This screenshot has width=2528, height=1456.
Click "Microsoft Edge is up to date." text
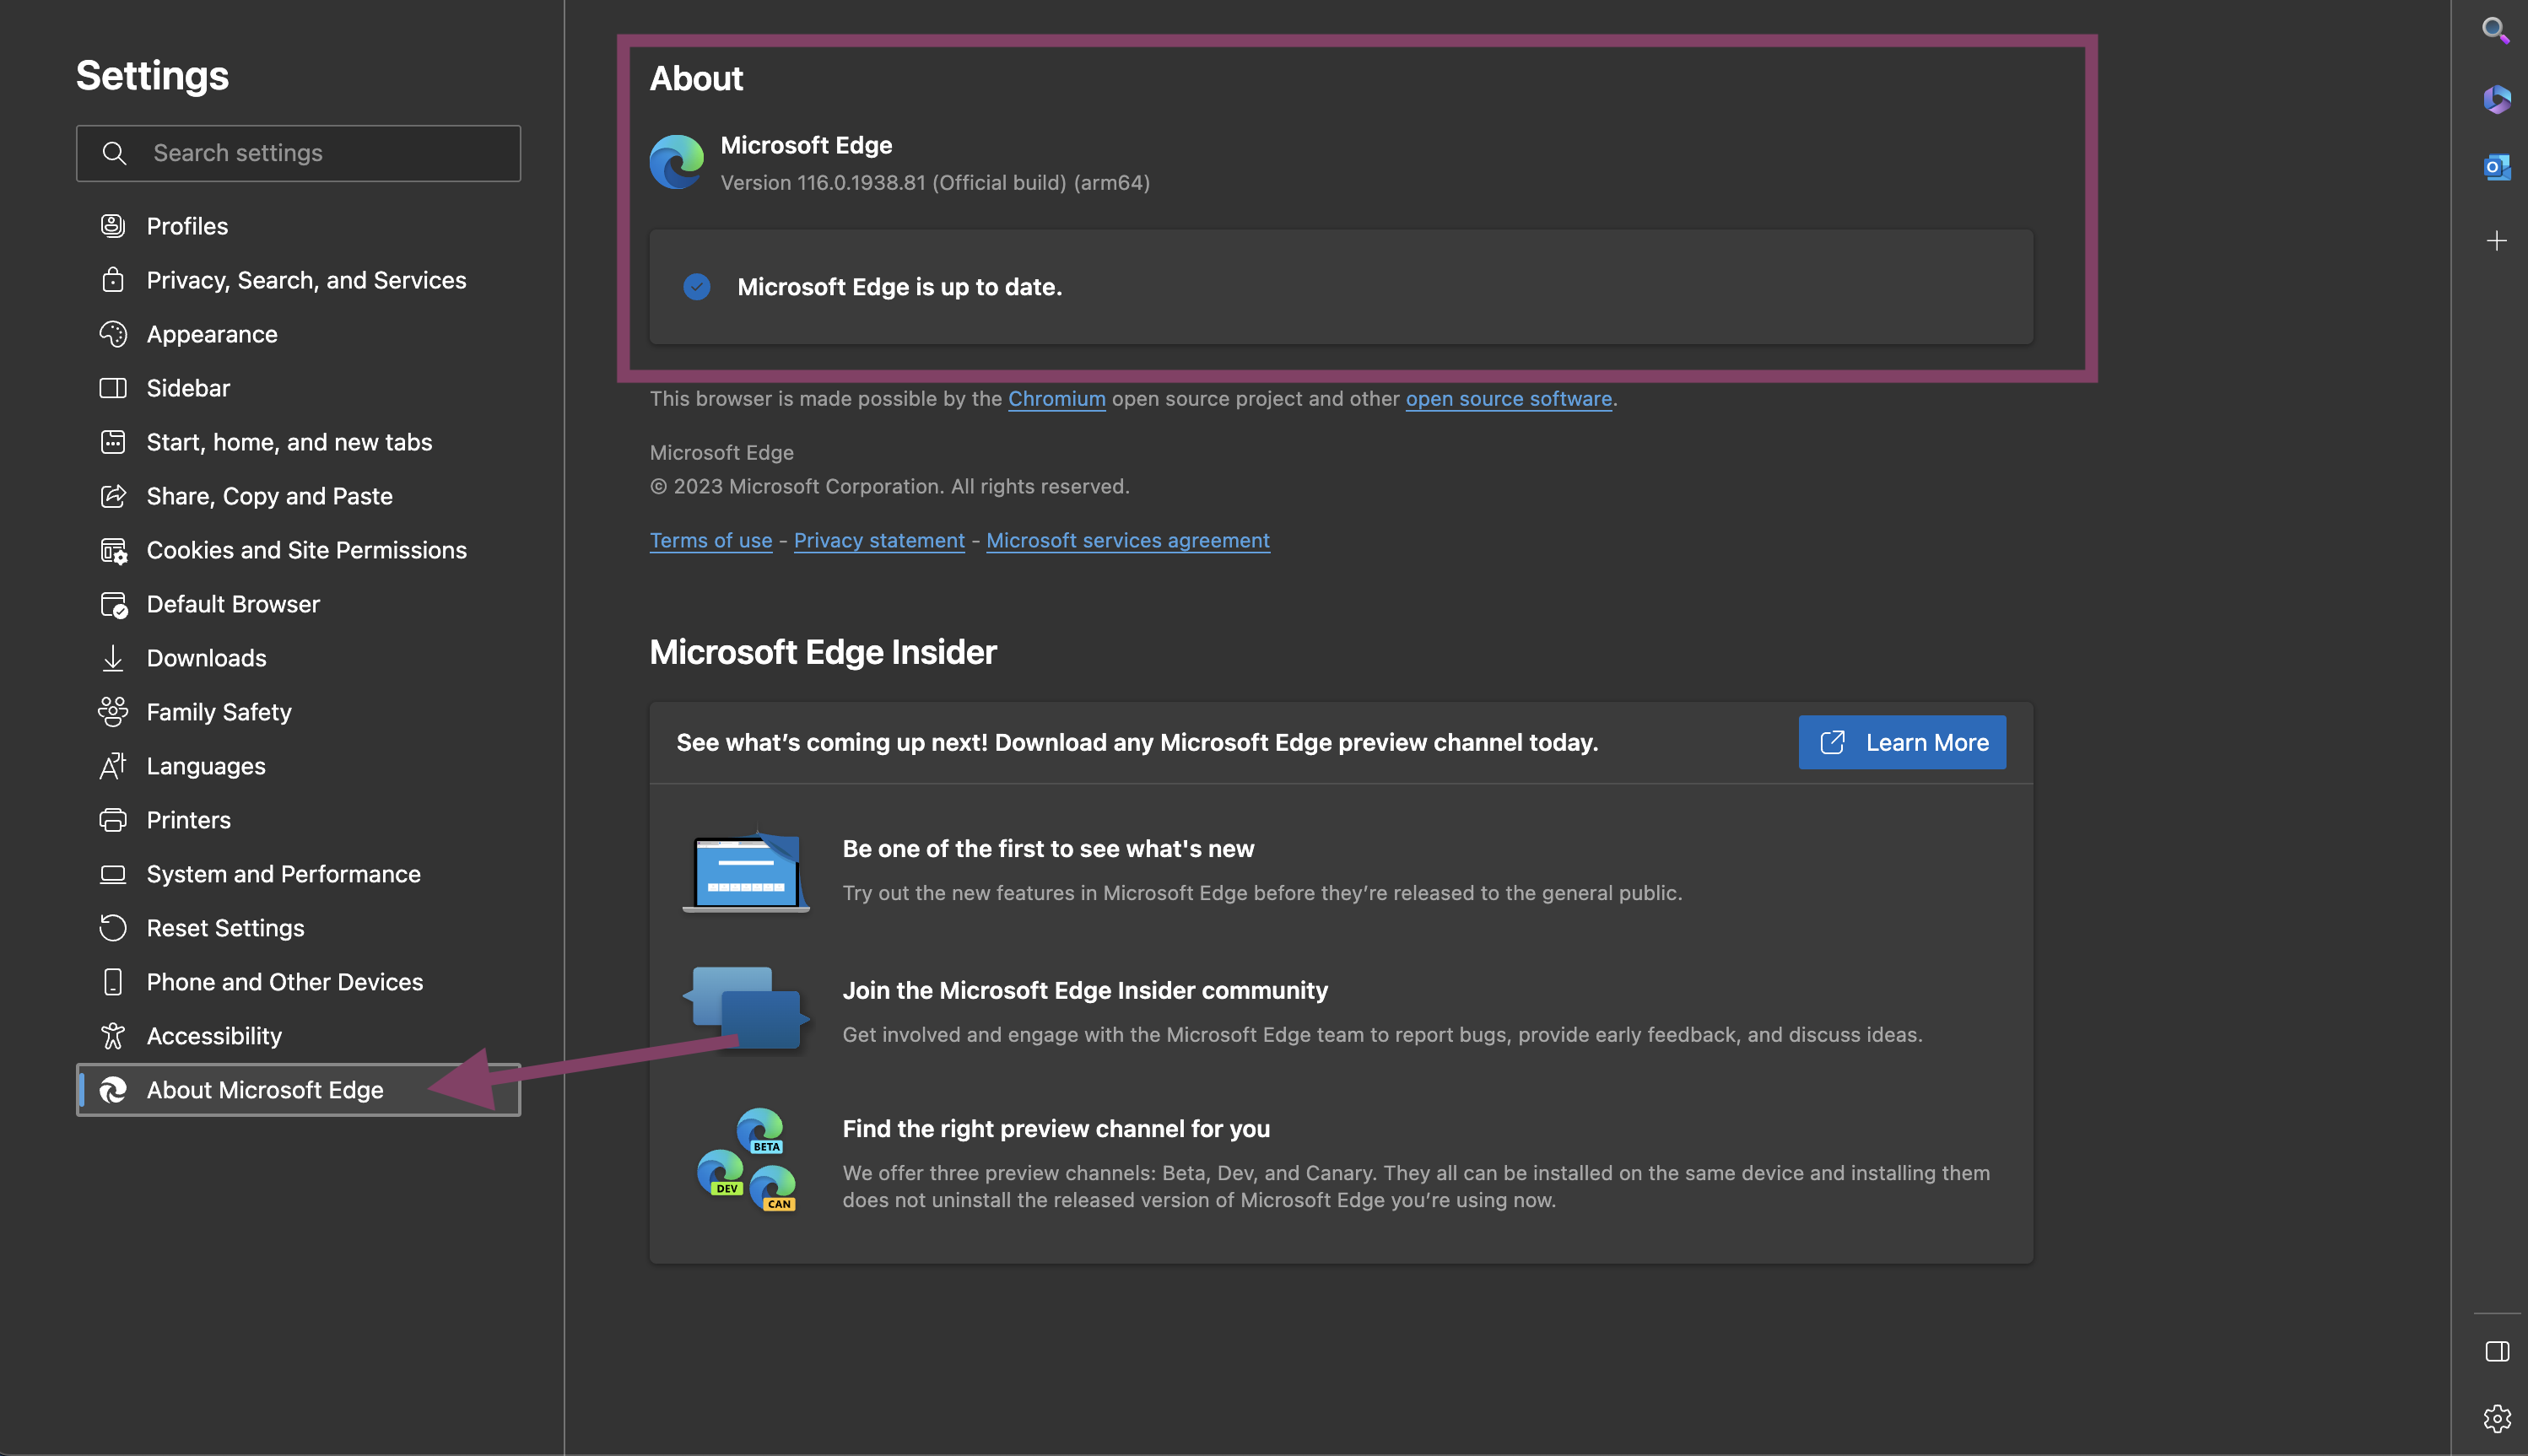click(x=899, y=287)
